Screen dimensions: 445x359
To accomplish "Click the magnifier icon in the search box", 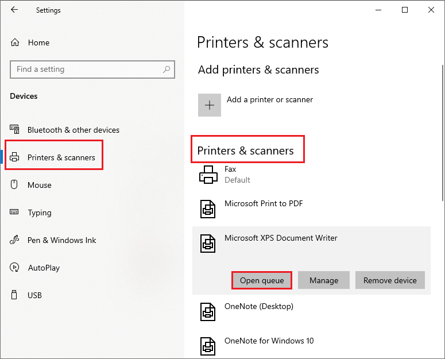I will point(167,70).
